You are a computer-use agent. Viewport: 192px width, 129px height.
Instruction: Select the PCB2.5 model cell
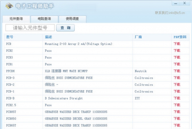pos(11,105)
